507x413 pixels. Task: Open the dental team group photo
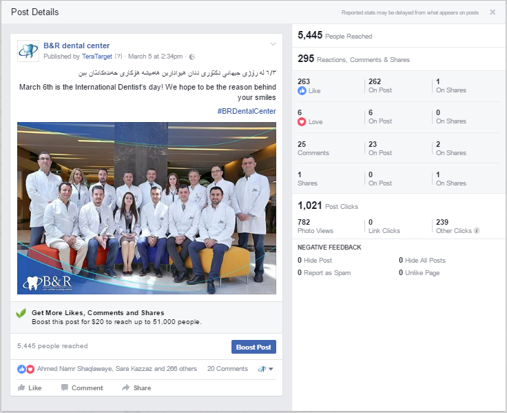pos(146,208)
